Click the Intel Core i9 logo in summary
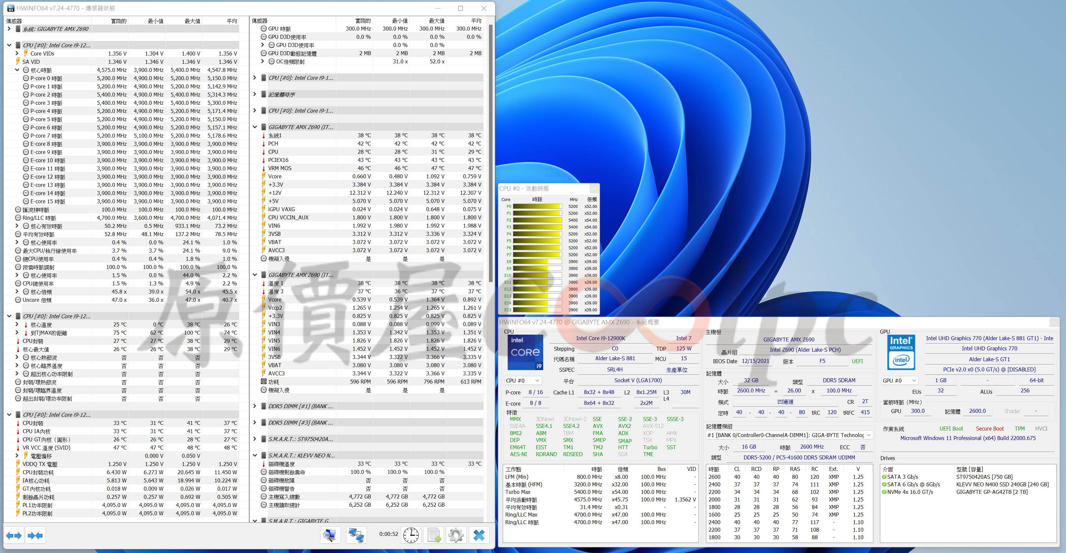 coord(525,353)
